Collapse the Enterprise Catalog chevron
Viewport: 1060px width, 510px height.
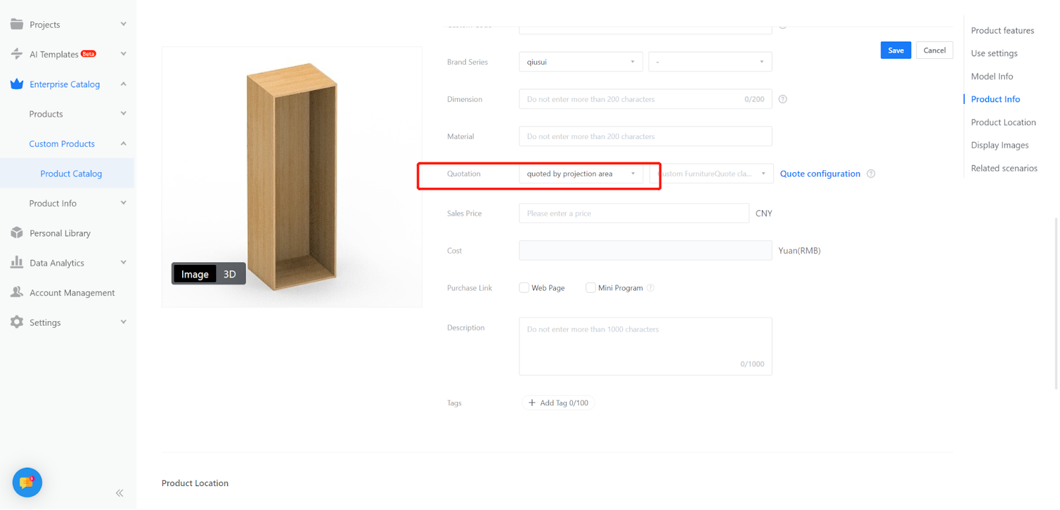coord(123,84)
